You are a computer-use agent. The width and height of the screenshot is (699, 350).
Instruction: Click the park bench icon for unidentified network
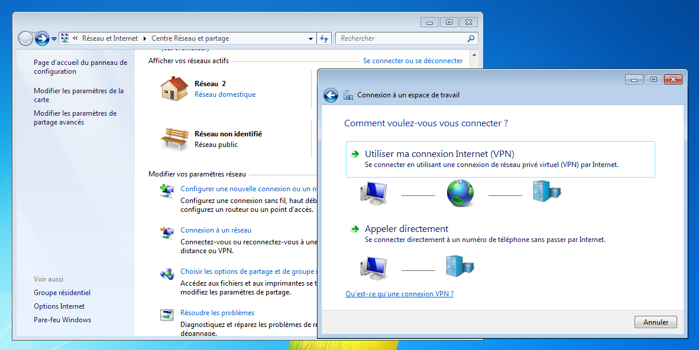tap(175, 139)
